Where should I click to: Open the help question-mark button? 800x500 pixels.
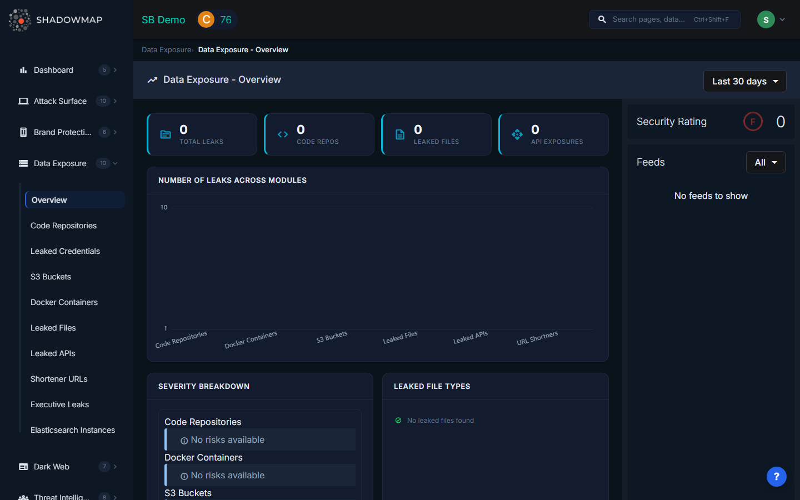pyautogui.click(x=776, y=477)
